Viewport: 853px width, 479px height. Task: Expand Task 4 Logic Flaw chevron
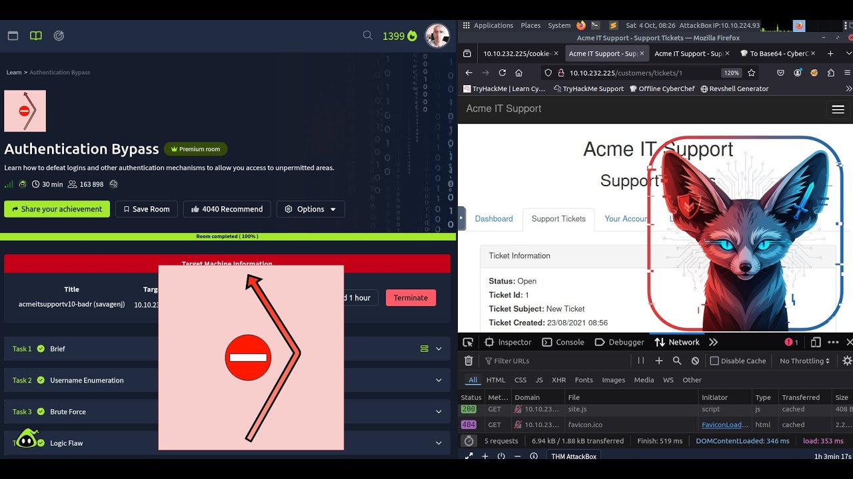point(438,442)
